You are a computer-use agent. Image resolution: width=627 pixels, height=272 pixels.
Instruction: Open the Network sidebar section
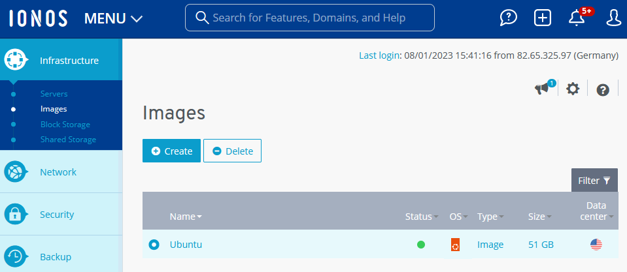coord(58,172)
